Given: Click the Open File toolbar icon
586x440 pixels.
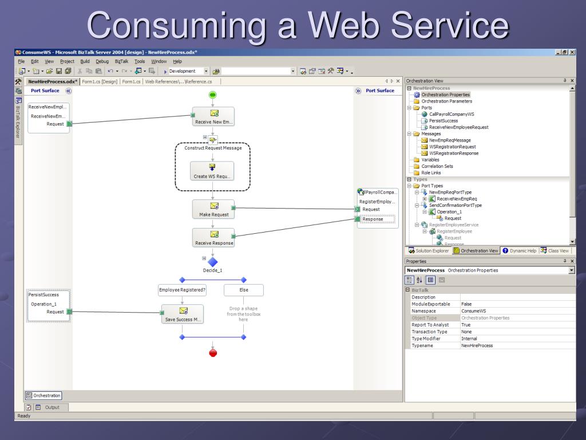Looking at the screenshot, I should [x=49, y=71].
